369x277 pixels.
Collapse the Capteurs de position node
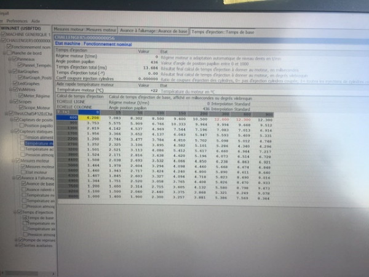tap(12, 119)
